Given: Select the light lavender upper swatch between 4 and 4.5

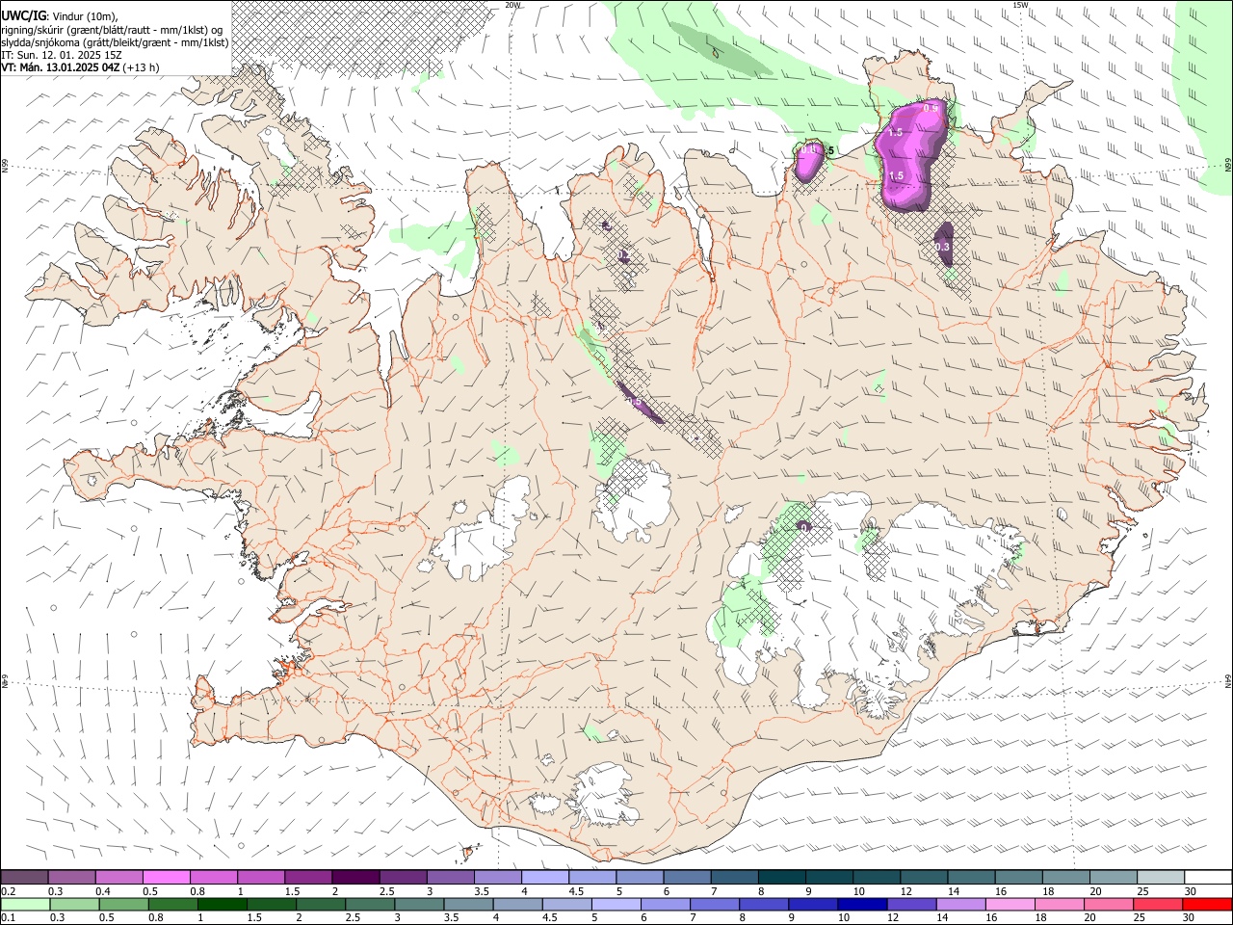Looking at the screenshot, I should (544, 877).
